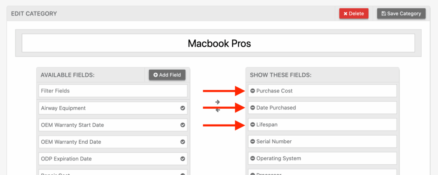Viewport: 438px width, 175px height.
Task: Click the minus icon beside Purchase Cost
Action: click(x=253, y=91)
